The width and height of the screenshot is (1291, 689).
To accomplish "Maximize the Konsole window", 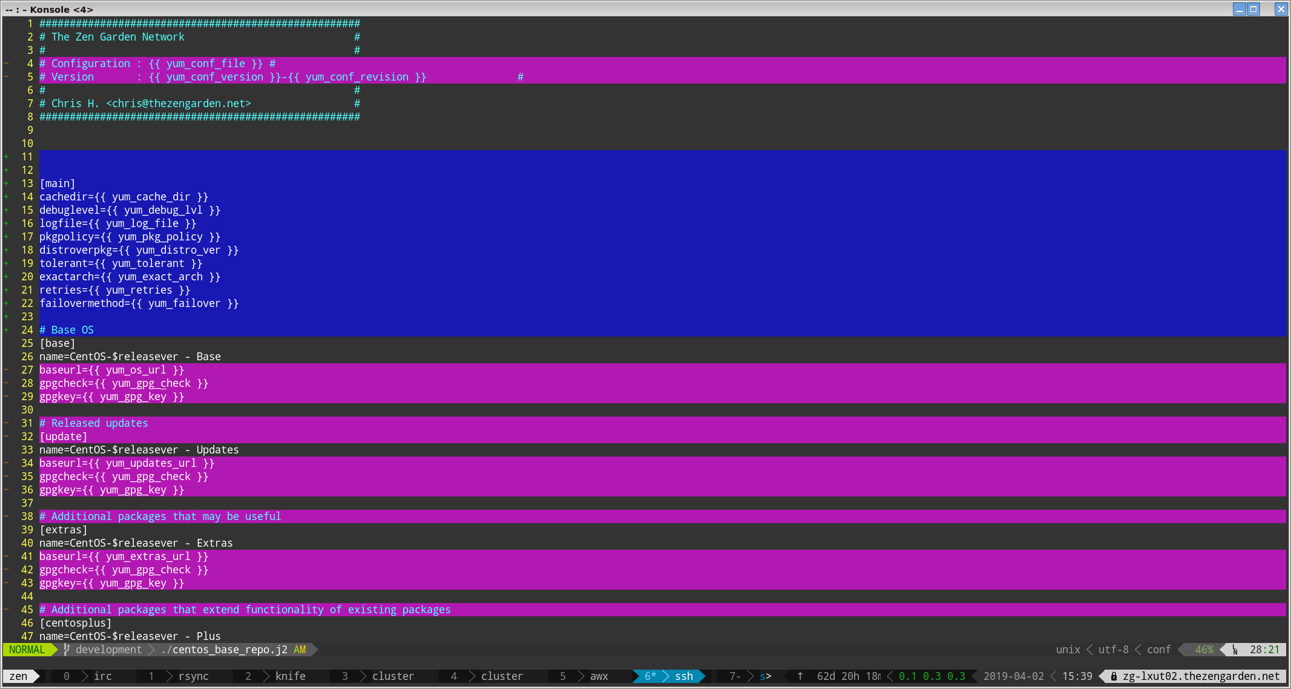I will pyautogui.click(x=1253, y=9).
